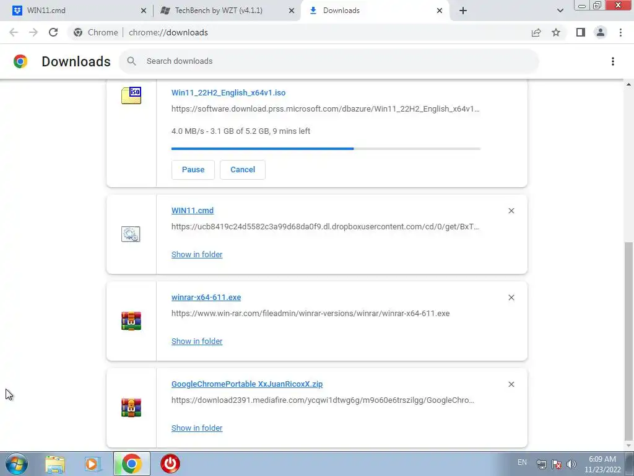Open the Windows Start menu
The height and width of the screenshot is (476, 634).
(x=17, y=464)
